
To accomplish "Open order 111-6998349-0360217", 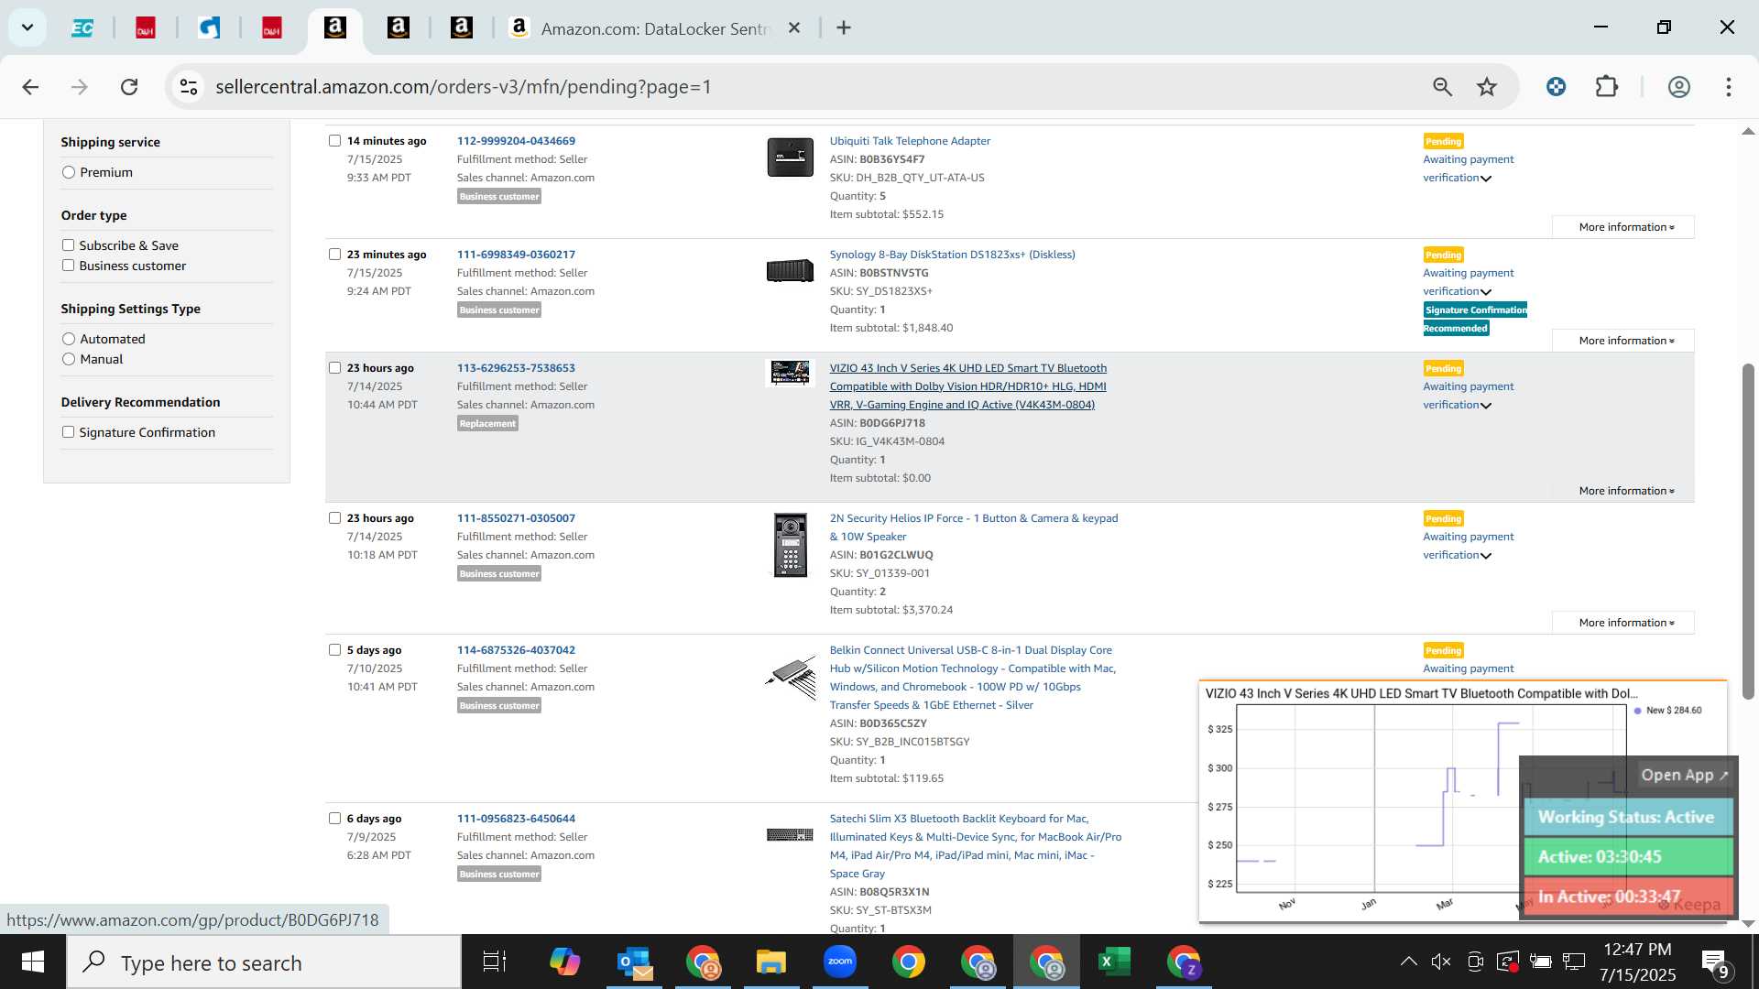I will click(516, 255).
